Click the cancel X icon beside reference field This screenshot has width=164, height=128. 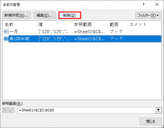tap(5, 110)
